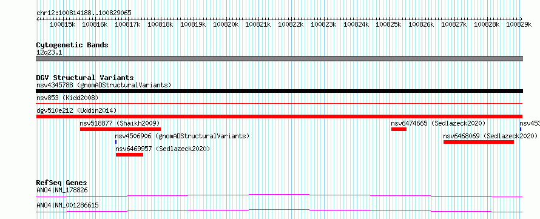
Task: Click the black nsv4345788 variant bar
Action: [279, 91]
